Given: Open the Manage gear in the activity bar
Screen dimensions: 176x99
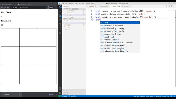Looking at the screenshot, I should 60,93.
